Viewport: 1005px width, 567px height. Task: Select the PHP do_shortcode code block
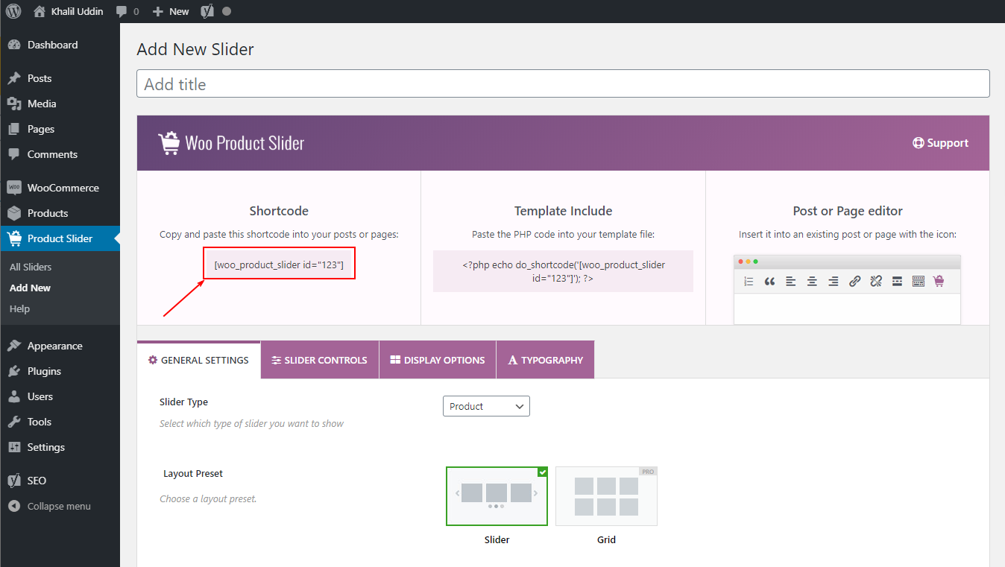point(563,271)
